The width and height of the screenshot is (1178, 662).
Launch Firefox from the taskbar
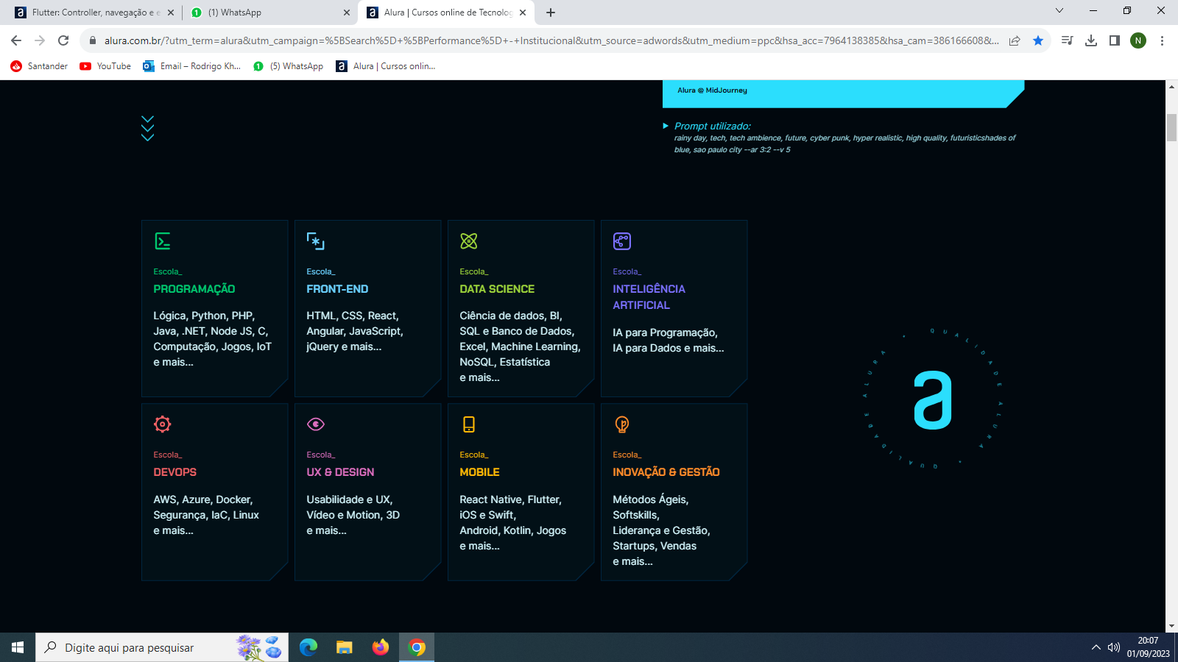[381, 647]
